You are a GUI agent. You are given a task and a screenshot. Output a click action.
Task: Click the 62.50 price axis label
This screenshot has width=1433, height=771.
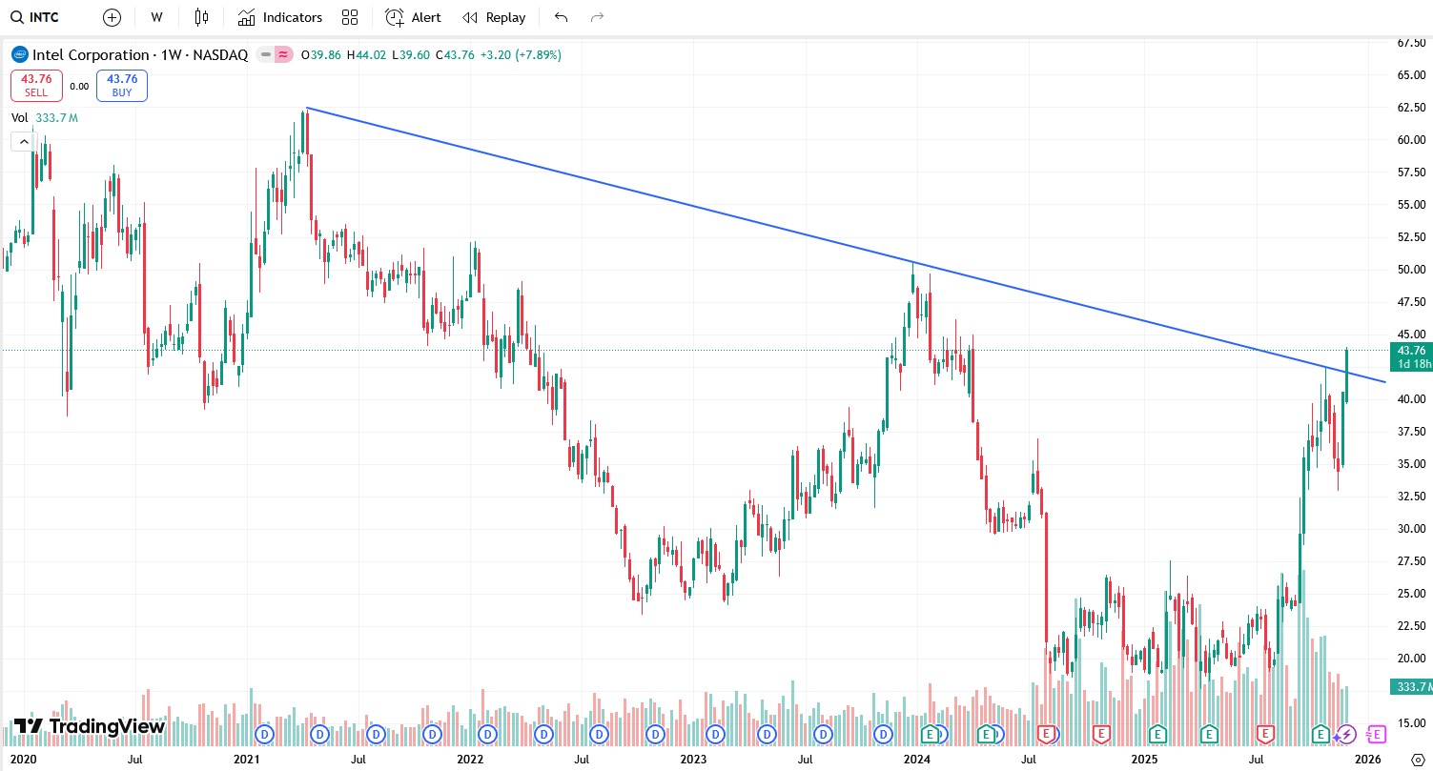1411,108
